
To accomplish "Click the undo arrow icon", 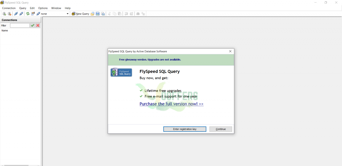I will 126,14.
